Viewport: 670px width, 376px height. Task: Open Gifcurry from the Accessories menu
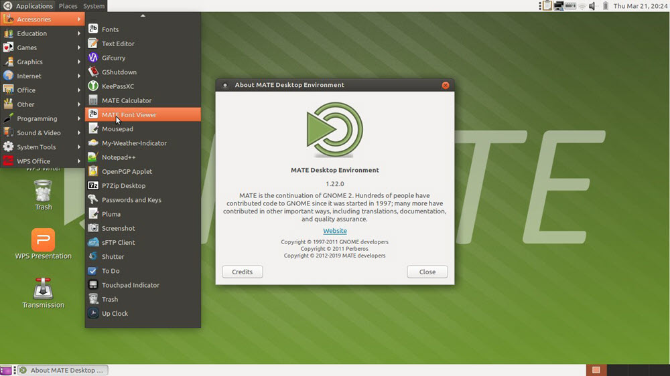113,58
